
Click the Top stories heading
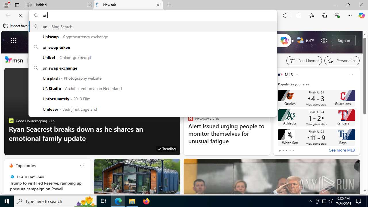[x=26, y=166]
